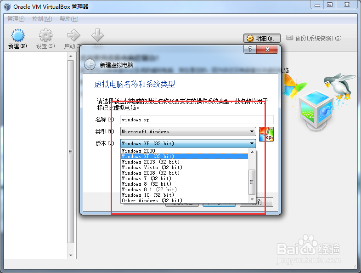
Task: Open the Settings (设置) gear icon
Action: tap(45, 36)
